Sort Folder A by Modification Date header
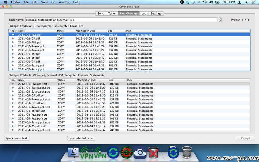 (x=91, y=31)
